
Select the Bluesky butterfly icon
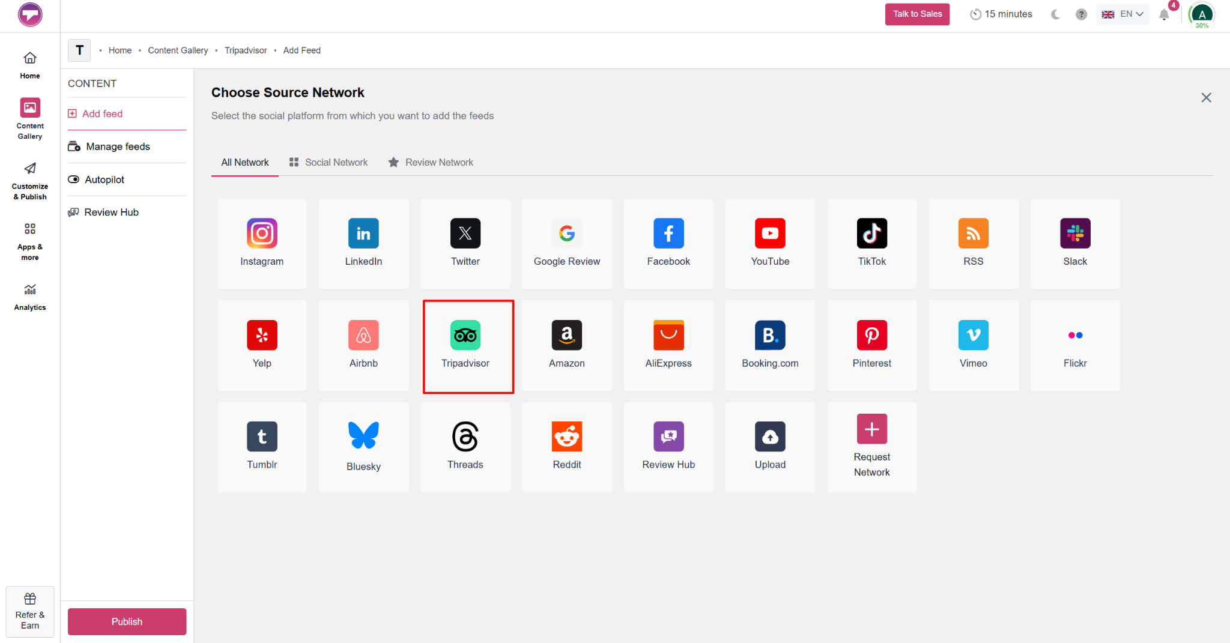[x=363, y=435]
